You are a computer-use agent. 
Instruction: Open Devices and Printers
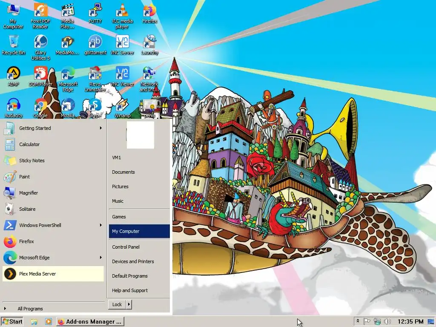click(139, 261)
